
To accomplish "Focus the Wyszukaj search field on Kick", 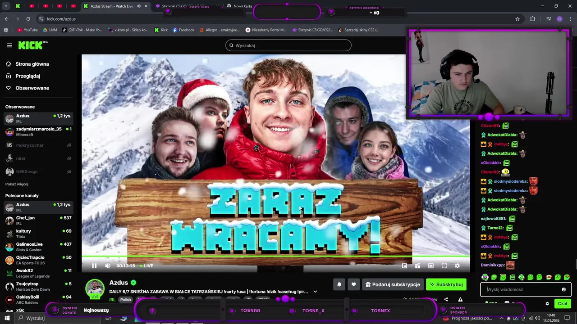I will click(x=288, y=45).
